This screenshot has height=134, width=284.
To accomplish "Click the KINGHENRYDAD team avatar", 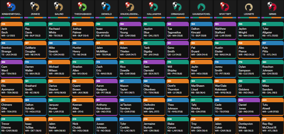I will tap(11, 6).
